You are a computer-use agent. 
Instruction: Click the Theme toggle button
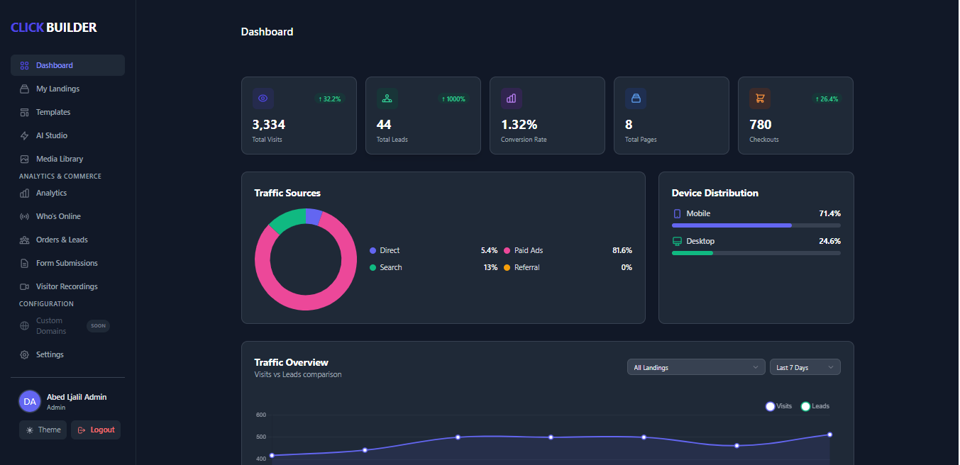43,430
